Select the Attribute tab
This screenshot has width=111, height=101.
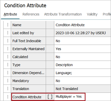click(10, 14)
